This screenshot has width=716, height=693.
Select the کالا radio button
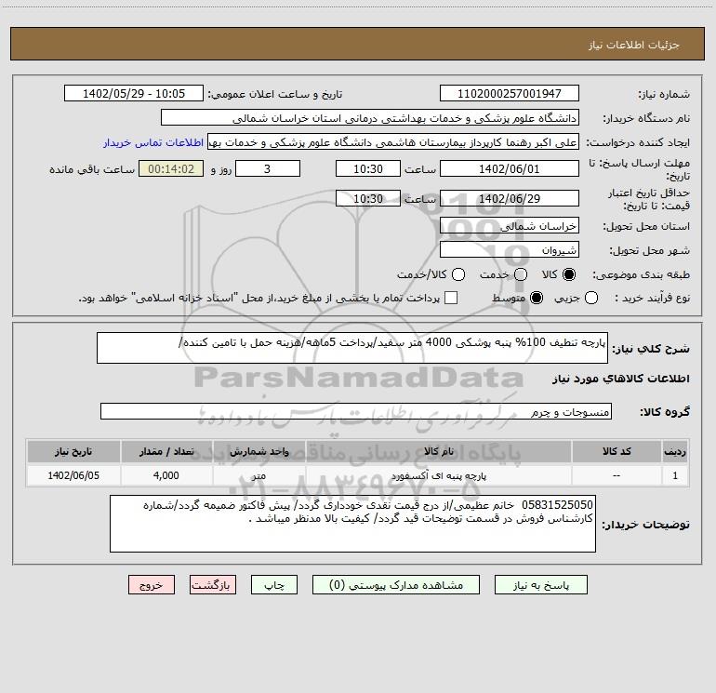coord(569,274)
